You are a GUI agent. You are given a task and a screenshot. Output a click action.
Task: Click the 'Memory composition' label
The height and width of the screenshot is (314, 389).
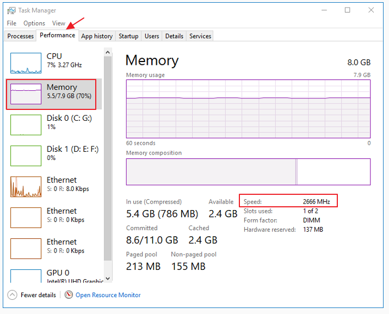(154, 153)
